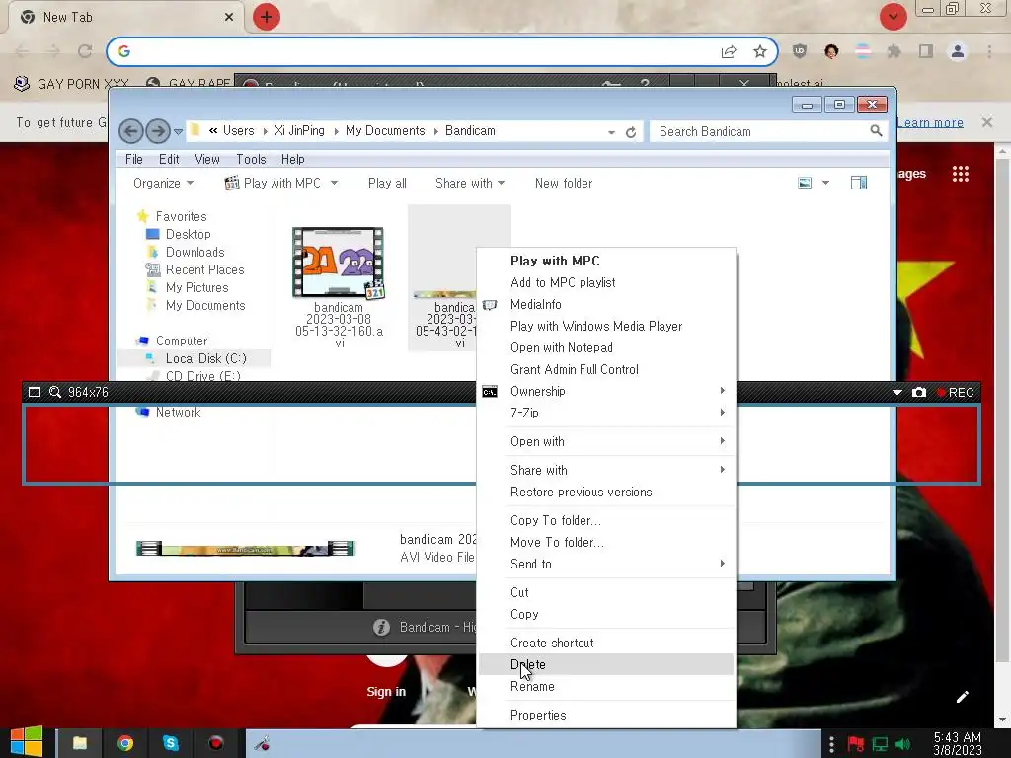Click the Bandicam fullscreen rectangle icon

click(x=35, y=392)
